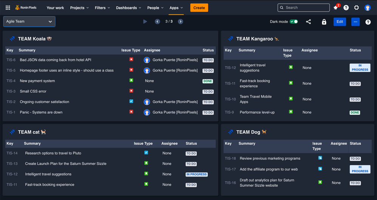Open Your work in navigation
Viewport: 377px width, 200px height.
tap(55, 8)
